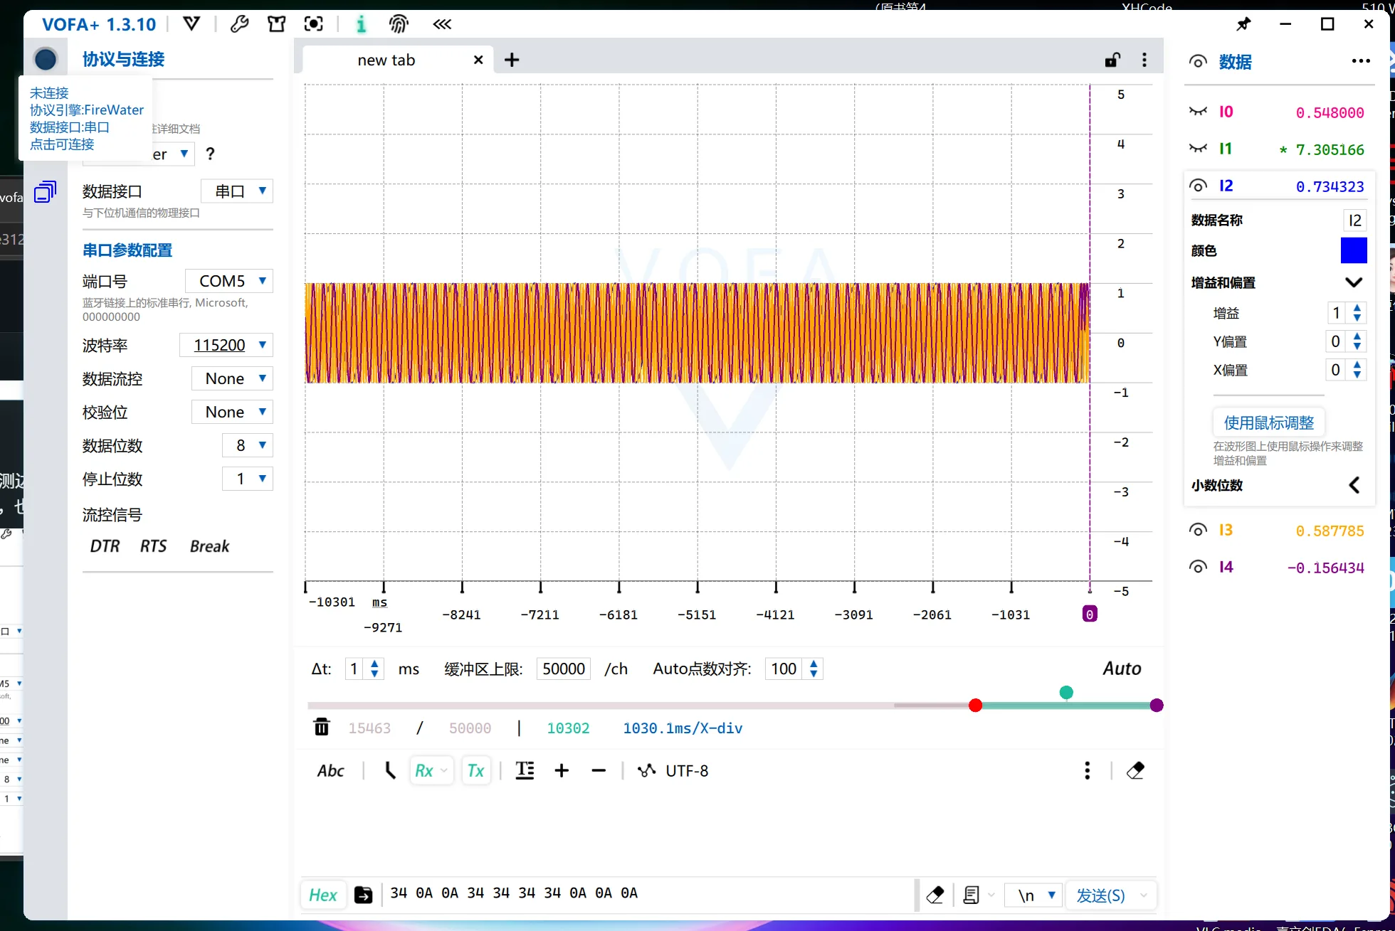The image size is (1395, 931).
Task: Open the data interface 串口 dropdown
Action: click(237, 191)
